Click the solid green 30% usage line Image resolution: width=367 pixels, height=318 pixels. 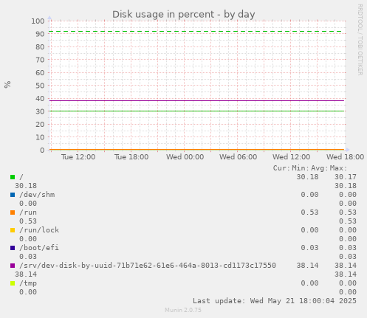click(x=196, y=111)
